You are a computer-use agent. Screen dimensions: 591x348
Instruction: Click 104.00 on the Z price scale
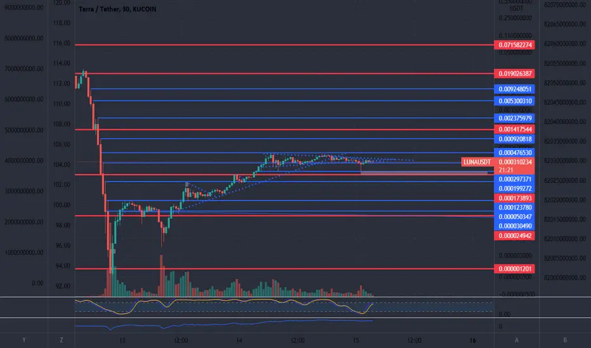(62, 165)
